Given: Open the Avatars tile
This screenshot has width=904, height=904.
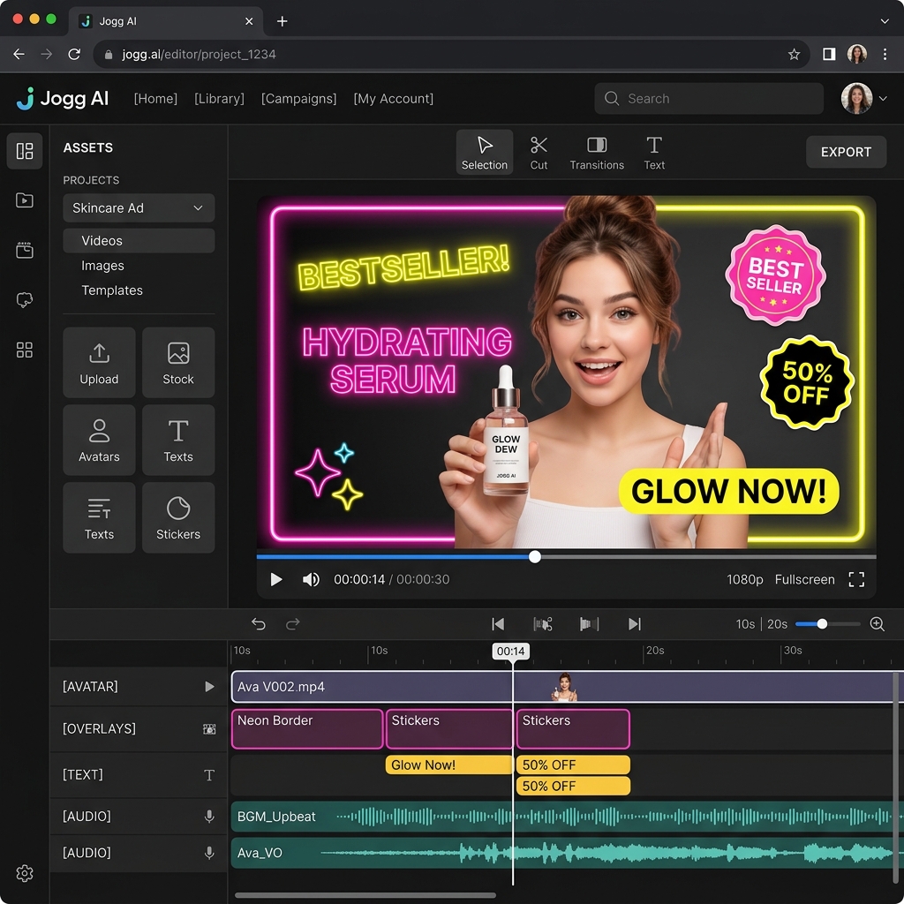Looking at the screenshot, I should click(99, 440).
